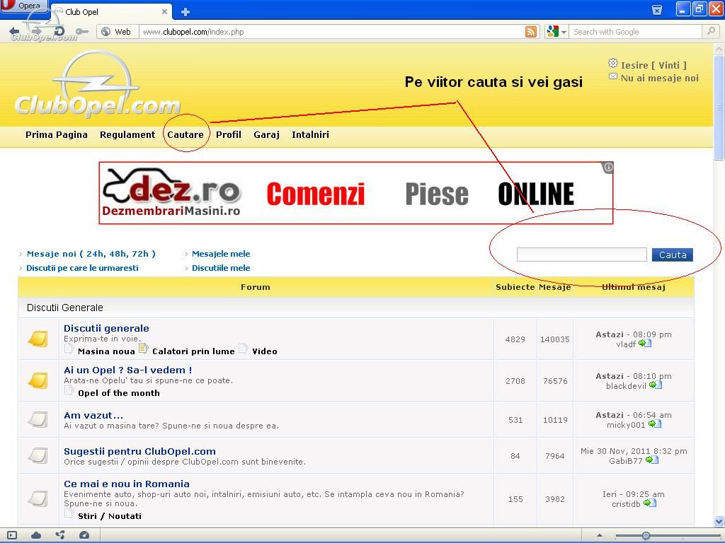The image size is (725, 543).
Task: Reload the page with the reload icon
Action: tap(59, 31)
